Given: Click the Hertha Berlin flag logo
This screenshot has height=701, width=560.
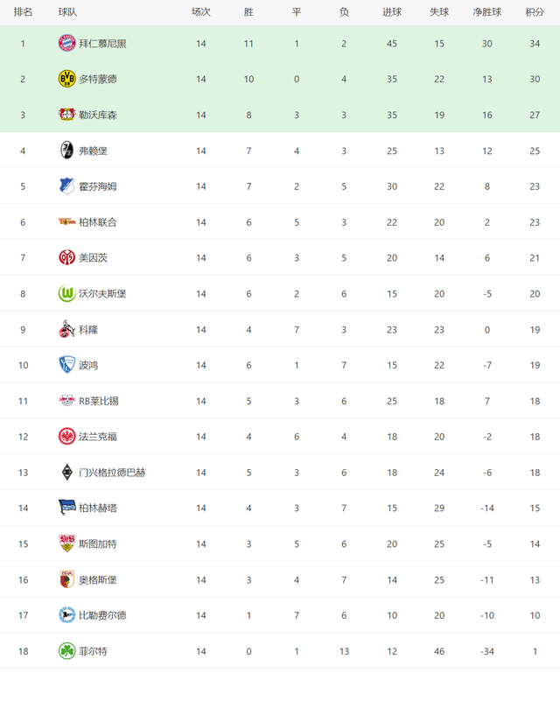Looking at the screenshot, I should tap(67, 508).
